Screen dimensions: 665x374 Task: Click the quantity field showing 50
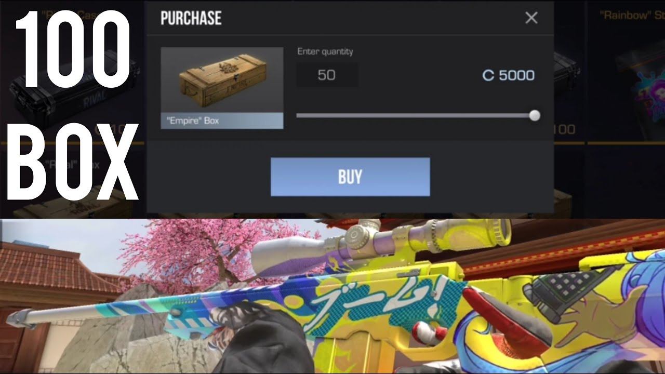click(x=327, y=75)
